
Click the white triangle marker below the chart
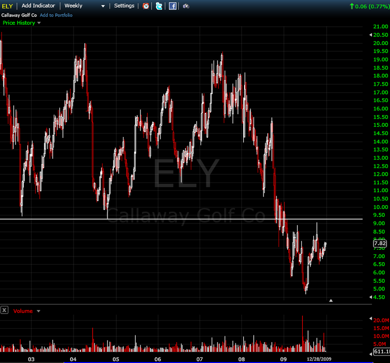click(x=331, y=301)
